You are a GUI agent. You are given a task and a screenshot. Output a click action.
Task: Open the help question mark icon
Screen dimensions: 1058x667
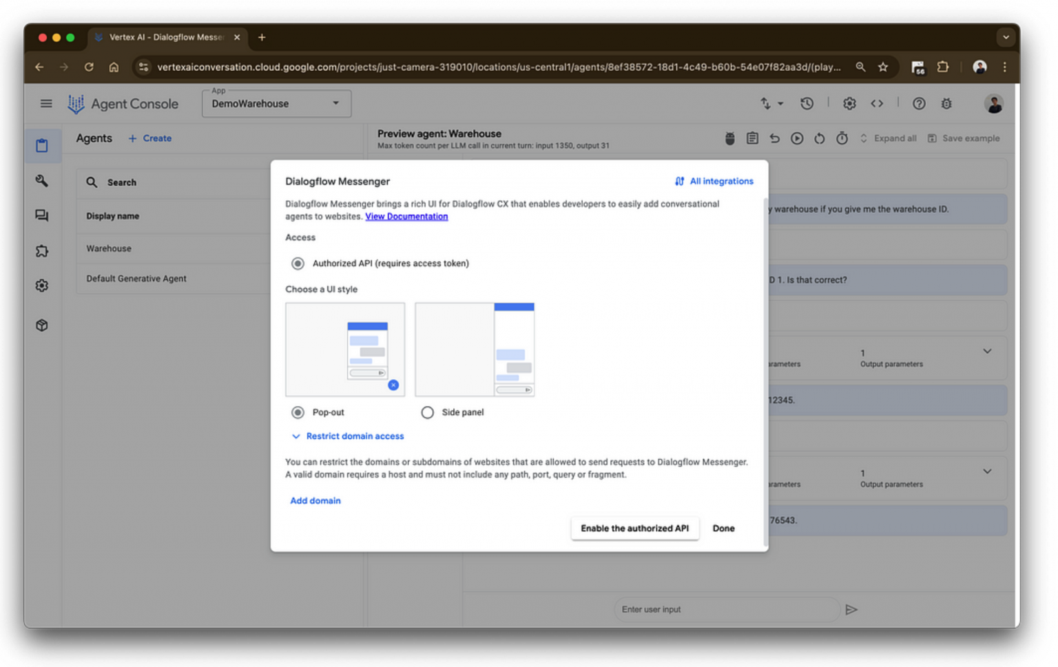pyautogui.click(x=919, y=103)
